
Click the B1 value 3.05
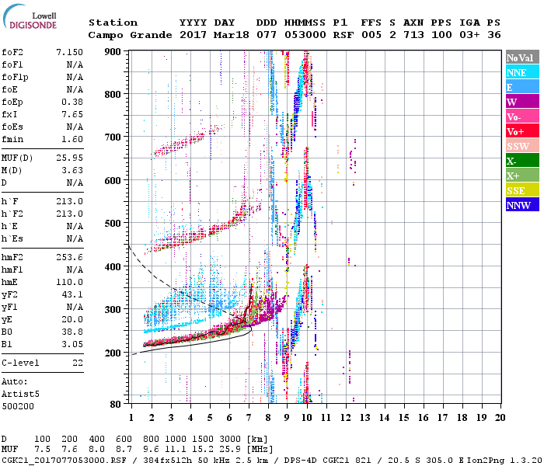[72, 344]
